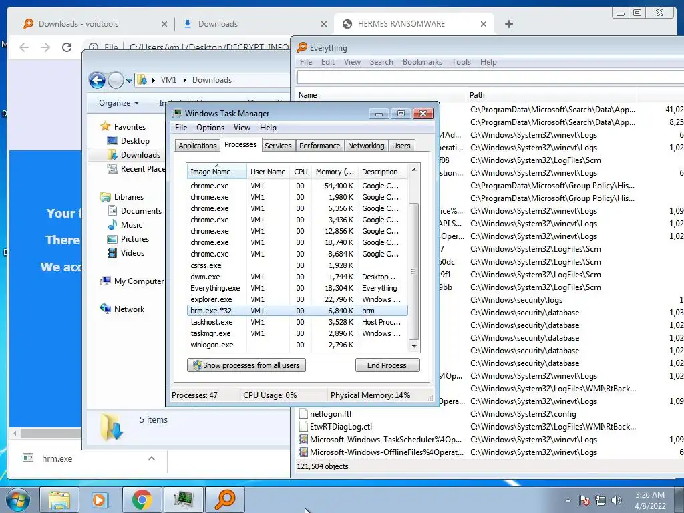Image resolution: width=684 pixels, height=513 pixels.
Task: Sort processes by Image Name column
Action: pos(216,172)
